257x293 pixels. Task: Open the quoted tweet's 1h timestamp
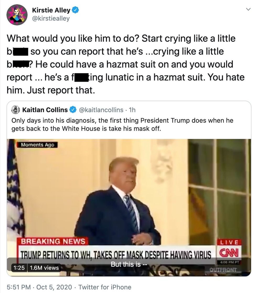pyautogui.click(x=132, y=110)
